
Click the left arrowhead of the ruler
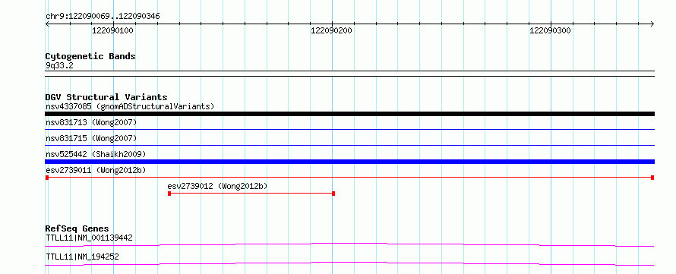pyautogui.click(x=48, y=24)
